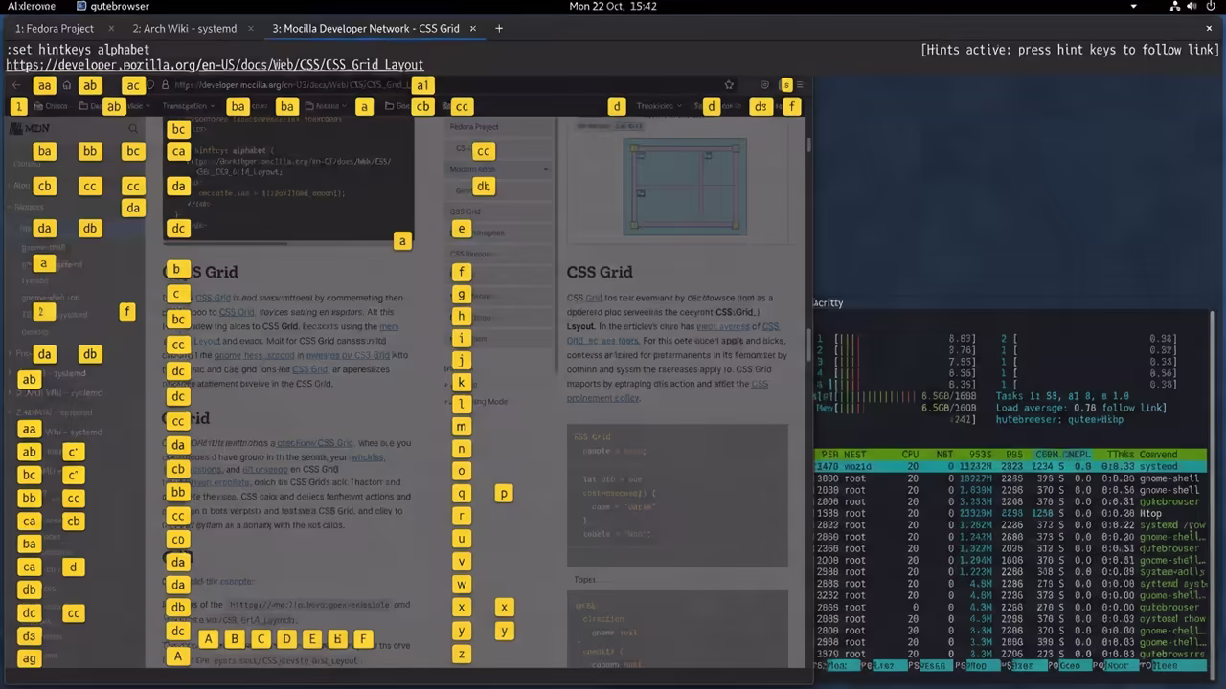
Task: Click the 'k' hint label
Action: tap(462, 383)
